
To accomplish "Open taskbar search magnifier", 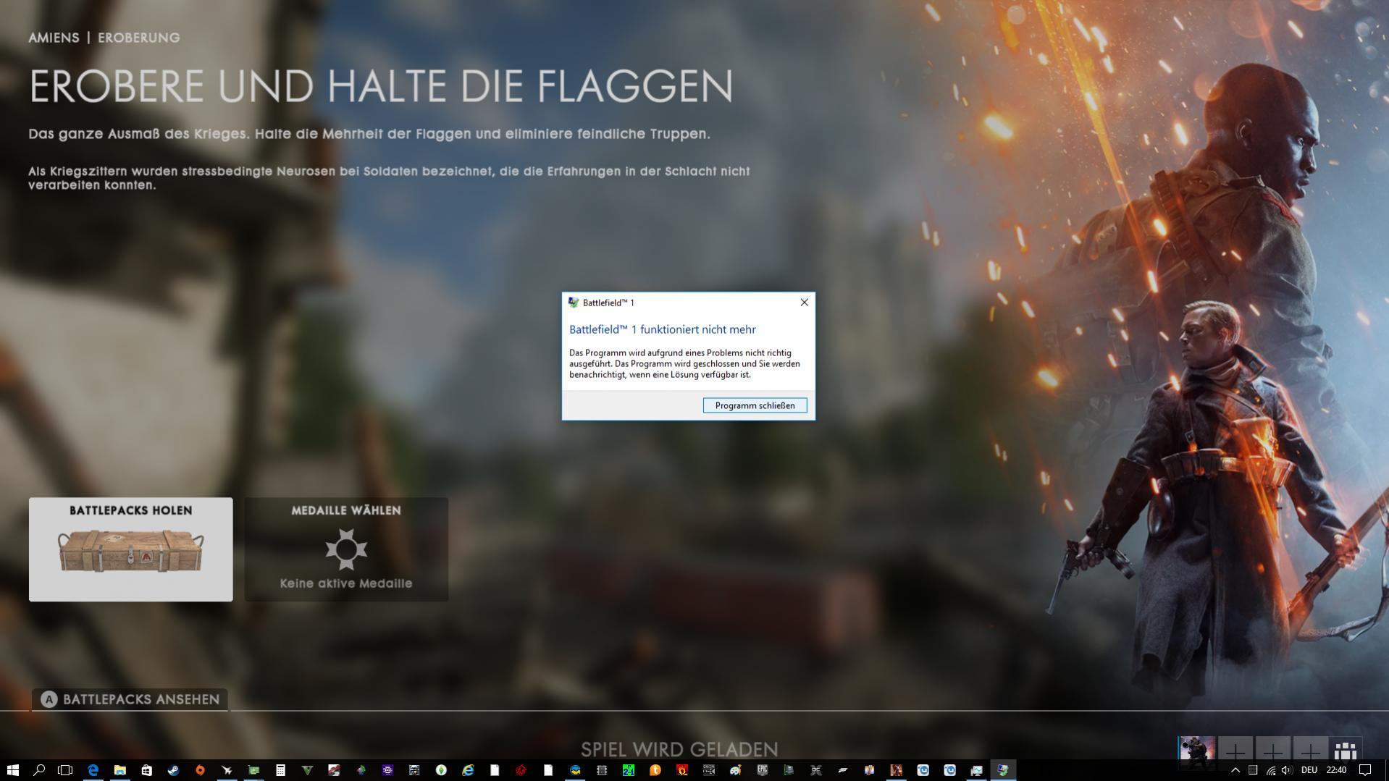I will pyautogui.click(x=39, y=770).
